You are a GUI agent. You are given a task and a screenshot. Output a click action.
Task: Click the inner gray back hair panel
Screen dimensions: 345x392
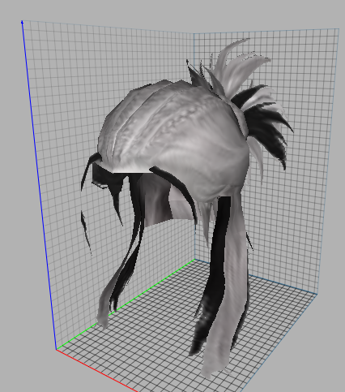click(x=156, y=200)
